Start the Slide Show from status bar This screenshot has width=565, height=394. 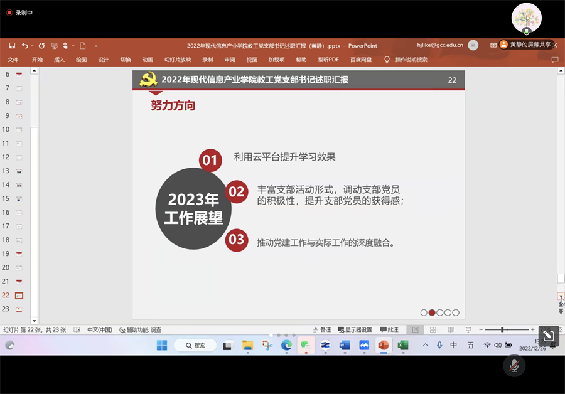468,329
